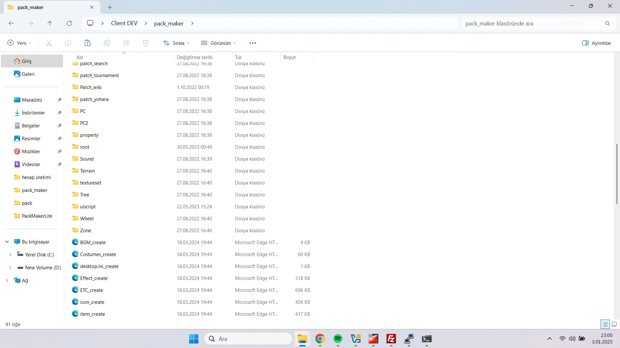The width and height of the screenshot is (620, 348).
Task: Click the Windows Start button
Action: tap(194, 339)
